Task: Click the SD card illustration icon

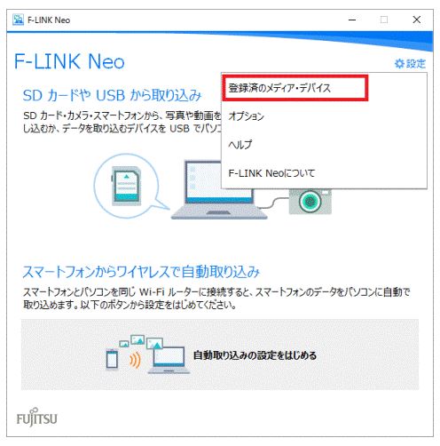Action: [126, 186]
